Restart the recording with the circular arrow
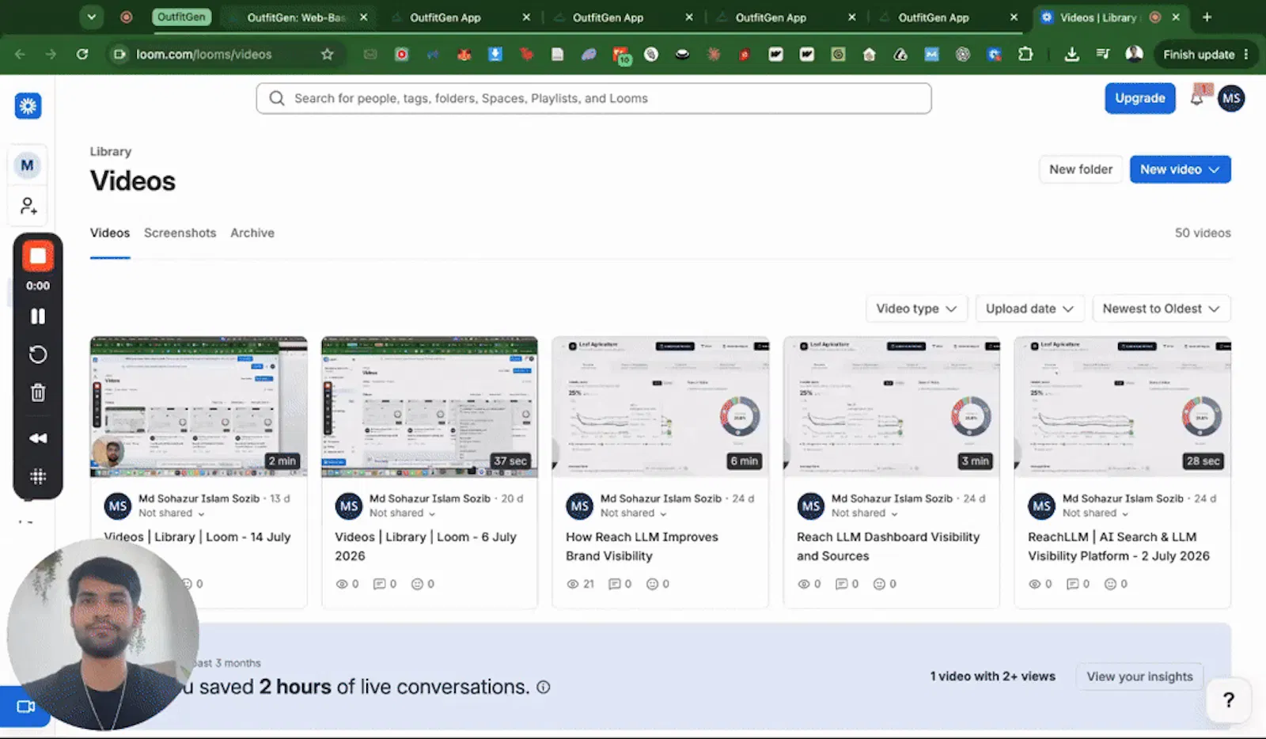Screen dimensions: 1266x739 [x=38, y=354]
